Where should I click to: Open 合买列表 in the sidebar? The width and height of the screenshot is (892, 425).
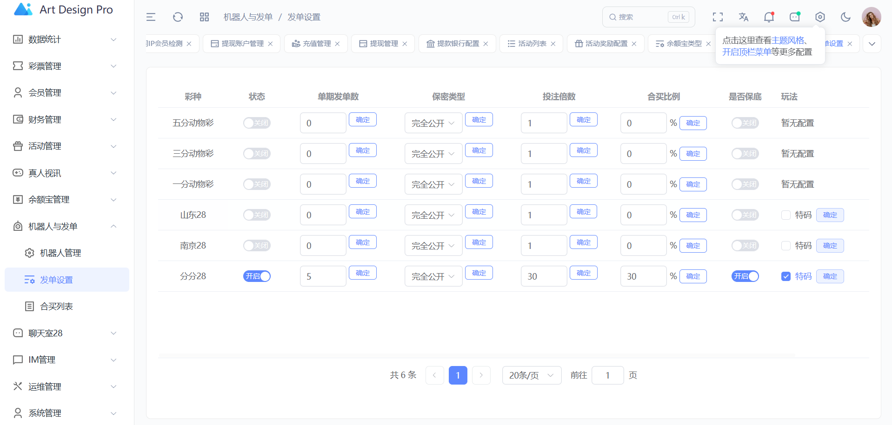pos(56,307)
